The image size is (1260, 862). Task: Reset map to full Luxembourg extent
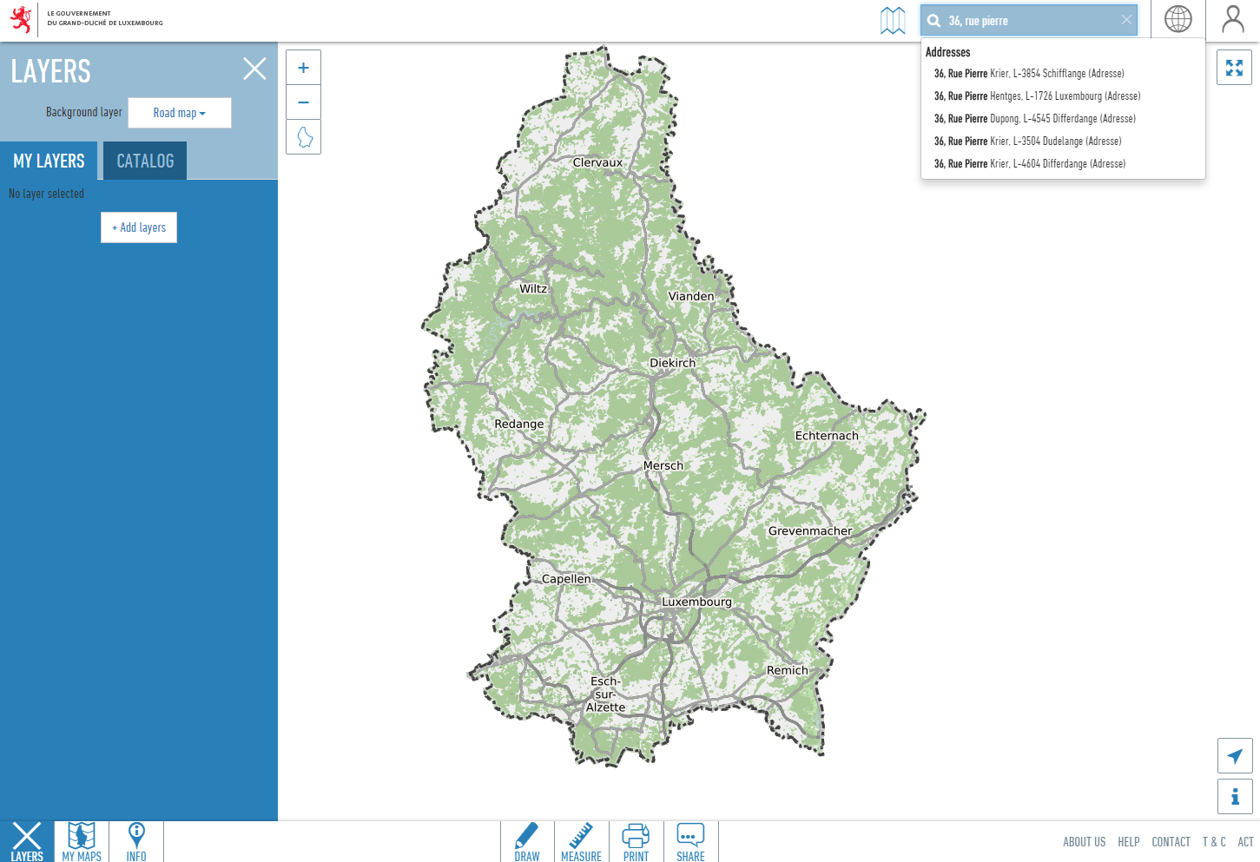[x=303, y=137]
